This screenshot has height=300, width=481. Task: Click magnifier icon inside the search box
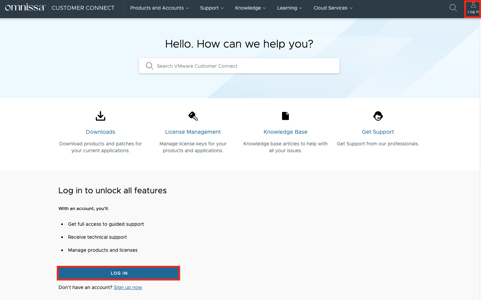pos(149,66)
